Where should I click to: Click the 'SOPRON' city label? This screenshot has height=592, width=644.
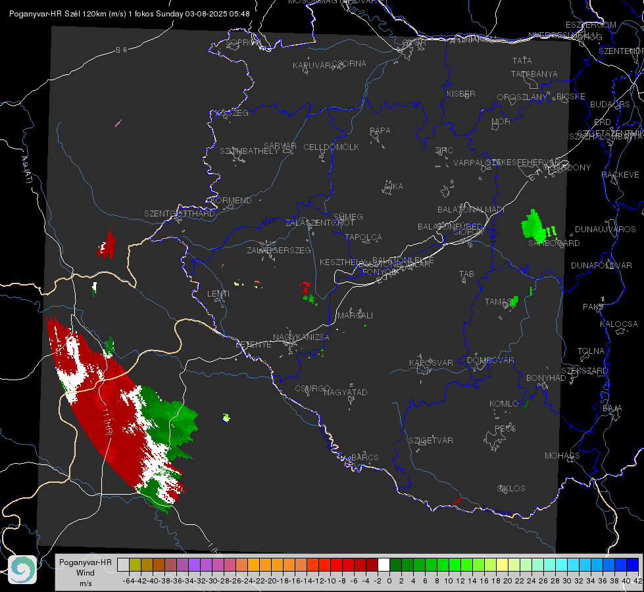click(243, 42)
